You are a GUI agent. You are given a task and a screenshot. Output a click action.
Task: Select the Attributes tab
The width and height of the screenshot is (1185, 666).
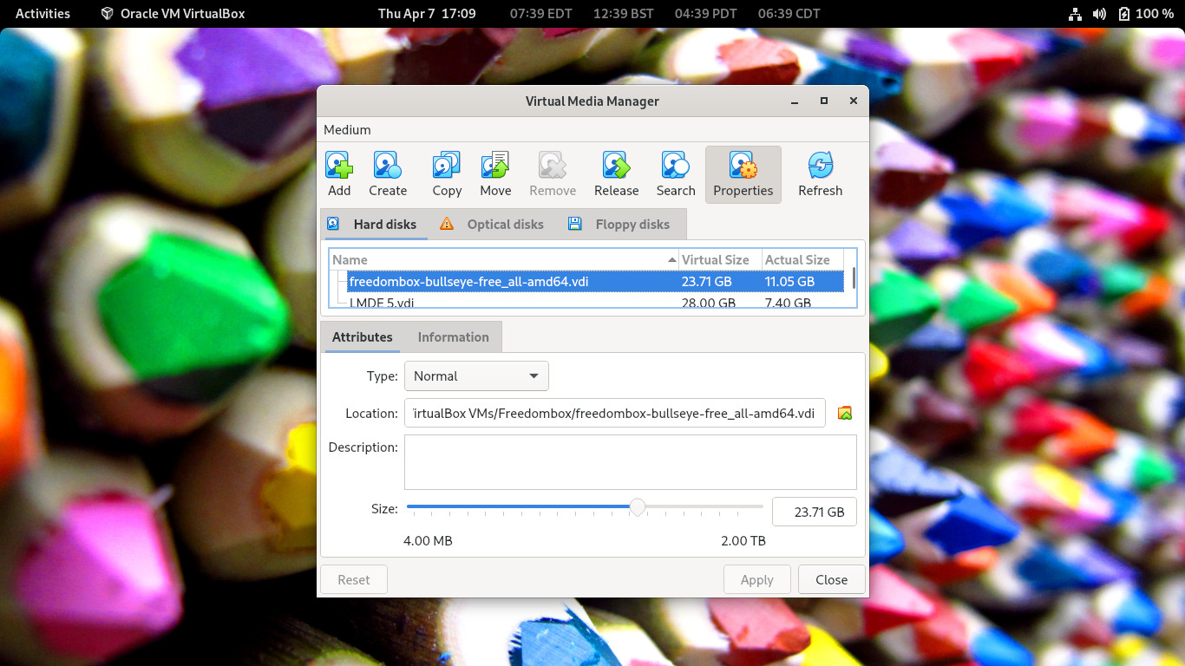coord(362,337)
